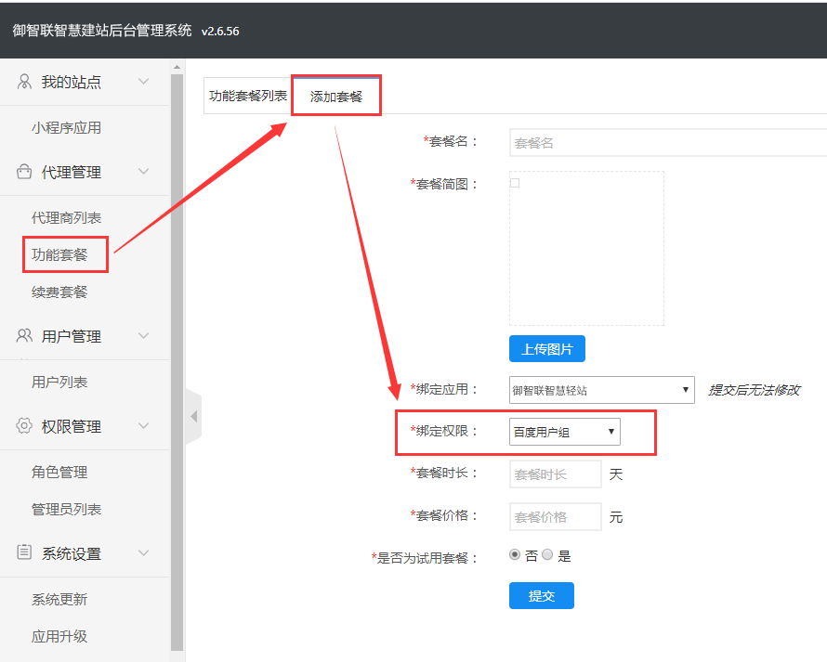Click the 我的站点 person icon
This screenshot has height=662, width=827.
coord(24,82)
